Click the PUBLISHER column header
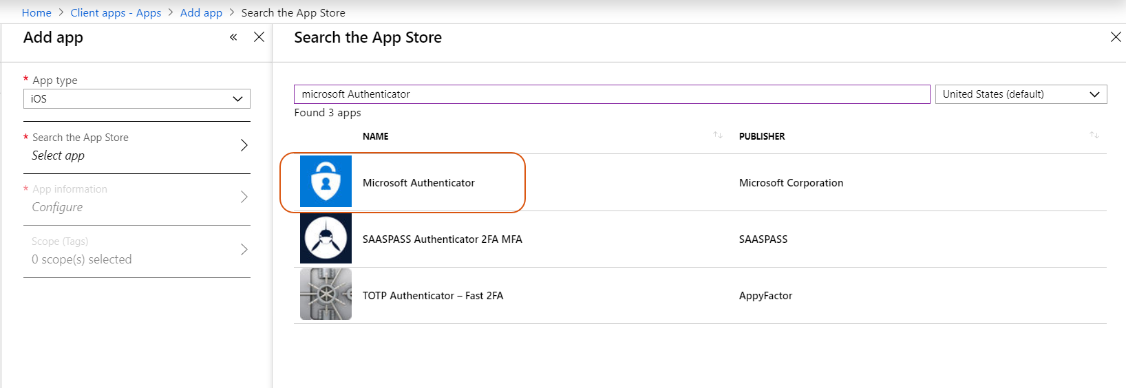The image size is (1126, 388). coord(762,136)
